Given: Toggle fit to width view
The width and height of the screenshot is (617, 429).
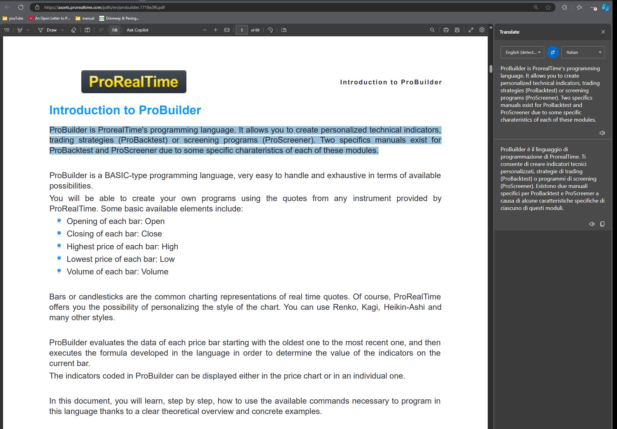Looking at the screenshot, I should (x=227, y=30).
